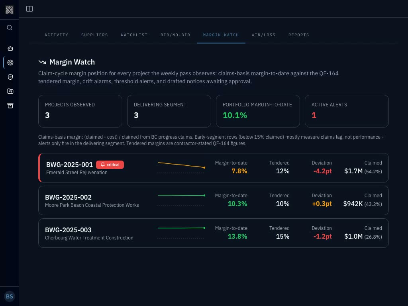This screenshot has height=306, width=408.
Task: Click the Moore Park Beach margin sparkline
Action: tap(181, 200)
